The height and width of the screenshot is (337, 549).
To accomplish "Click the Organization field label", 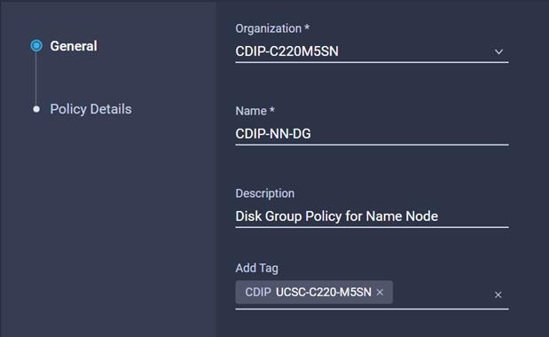I will [272, 28].
